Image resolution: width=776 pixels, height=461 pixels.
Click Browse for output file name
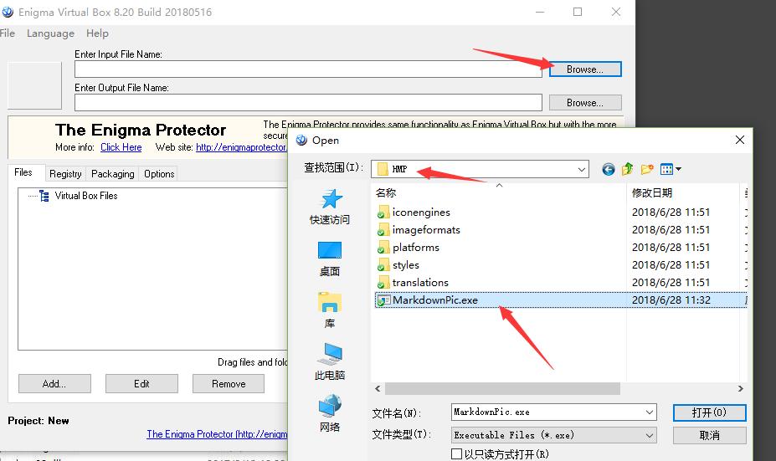click(x=585, y=103)
